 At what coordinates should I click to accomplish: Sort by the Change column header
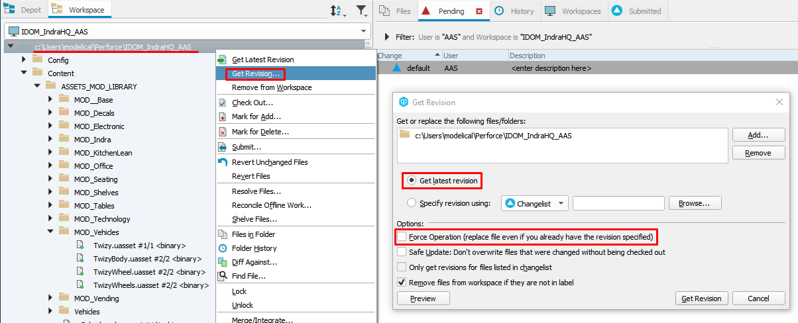[408, 56]
